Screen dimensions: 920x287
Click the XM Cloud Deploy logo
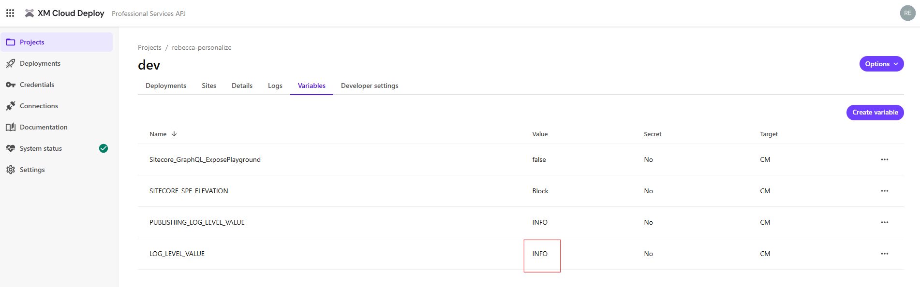[x=30, y=13]
